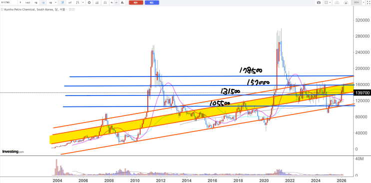Toggle the small legend box icon after title

pos(70,9)
